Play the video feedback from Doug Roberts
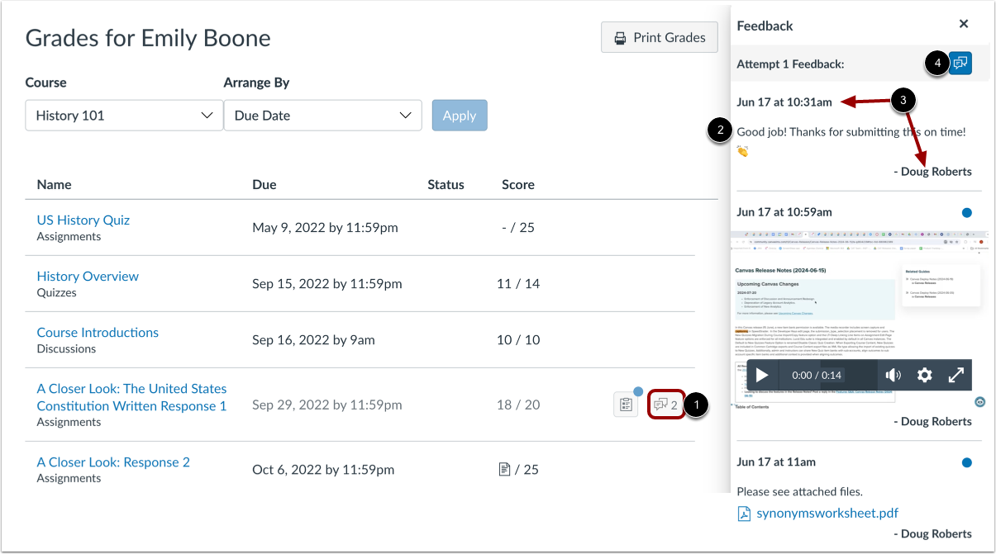 761,375
